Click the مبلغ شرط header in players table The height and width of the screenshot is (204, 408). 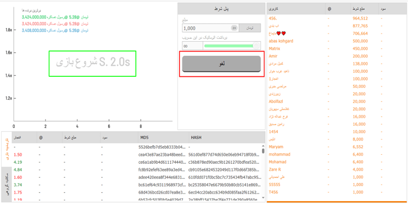[359, 9]
